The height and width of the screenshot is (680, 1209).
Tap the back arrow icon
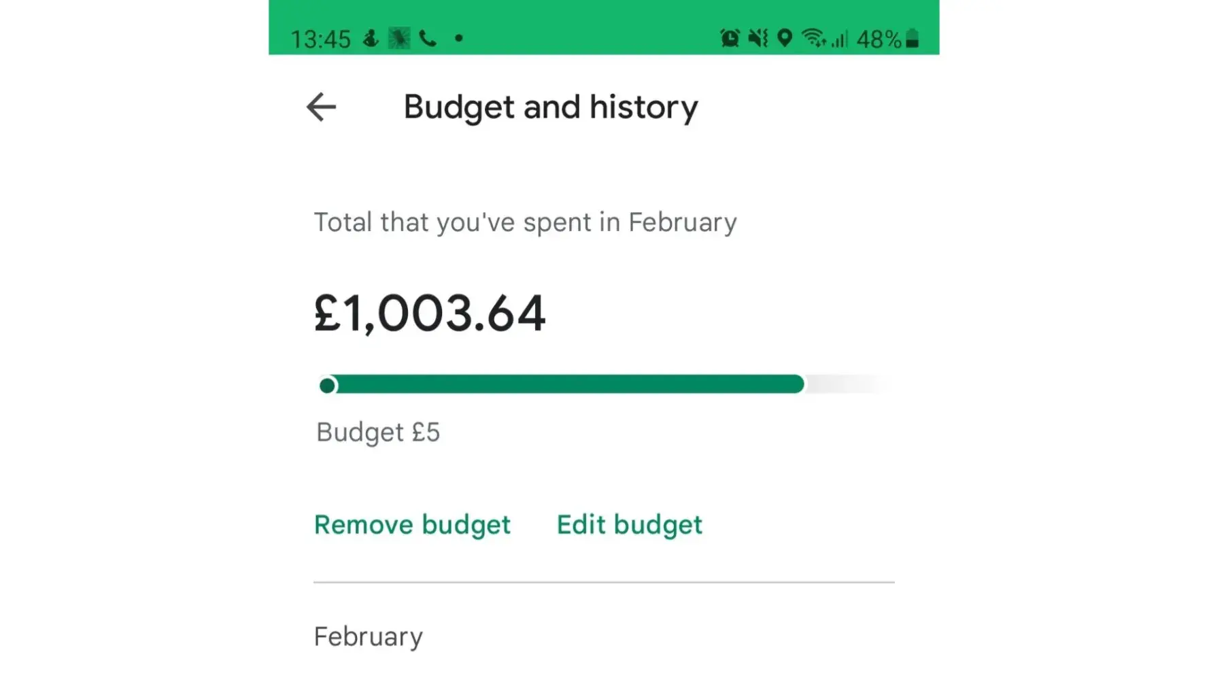tap(321, 107)
